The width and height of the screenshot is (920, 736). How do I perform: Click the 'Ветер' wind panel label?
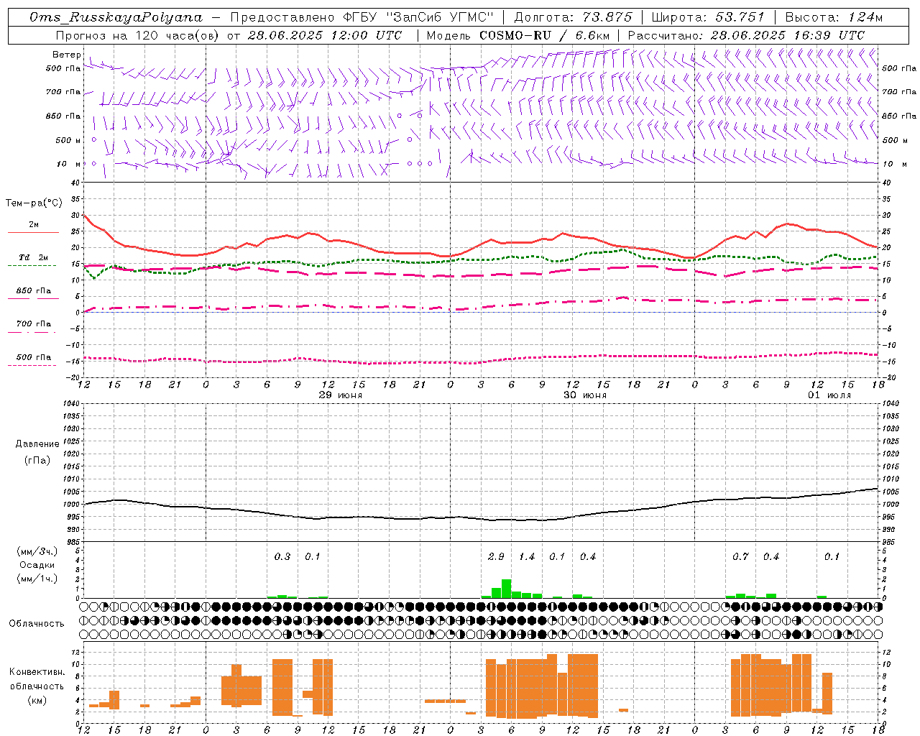66,55
